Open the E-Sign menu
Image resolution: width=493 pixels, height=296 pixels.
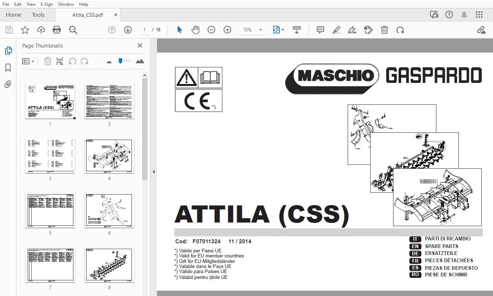pos(47,4)
